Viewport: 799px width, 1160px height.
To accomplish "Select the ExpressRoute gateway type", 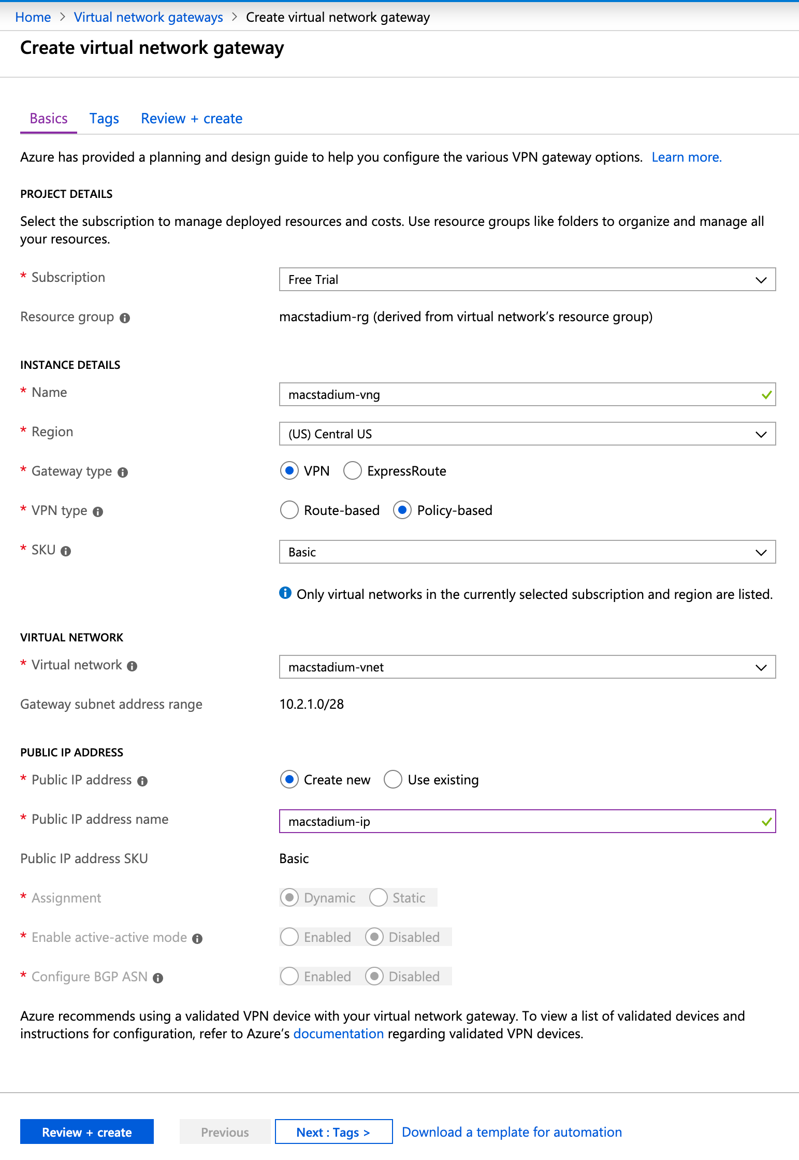I will (353, 471).
